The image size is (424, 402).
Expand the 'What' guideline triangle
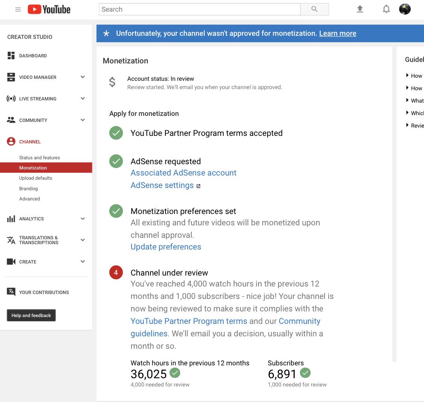[407, 100]
